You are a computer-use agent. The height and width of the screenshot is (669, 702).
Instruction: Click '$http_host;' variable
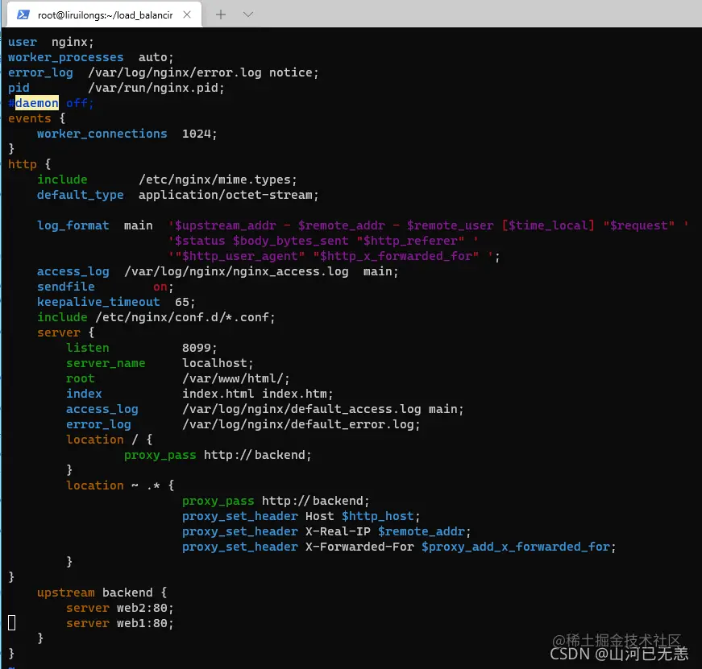tap(381, 516)
